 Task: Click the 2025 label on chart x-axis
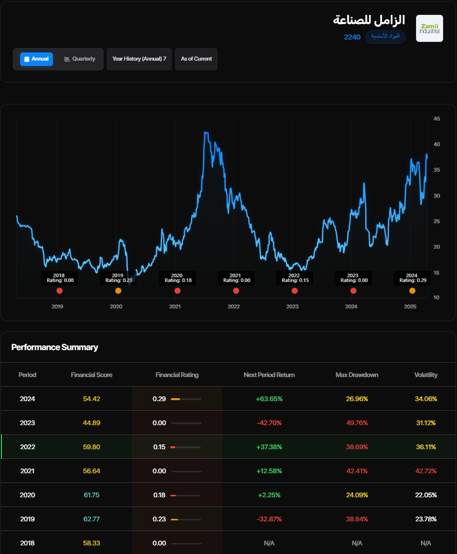410,306
